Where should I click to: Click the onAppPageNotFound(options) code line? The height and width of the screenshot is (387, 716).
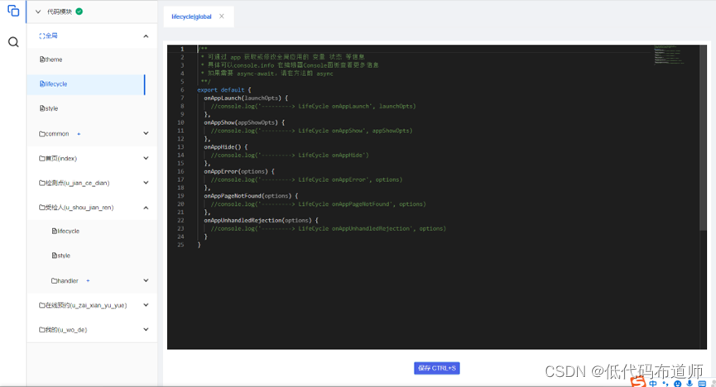coord(251,196)
